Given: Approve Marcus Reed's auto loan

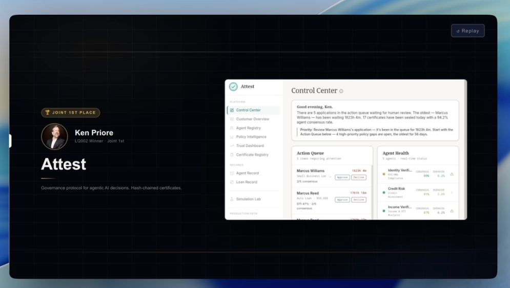Looking at the screenshot, I should click(342, 200).
